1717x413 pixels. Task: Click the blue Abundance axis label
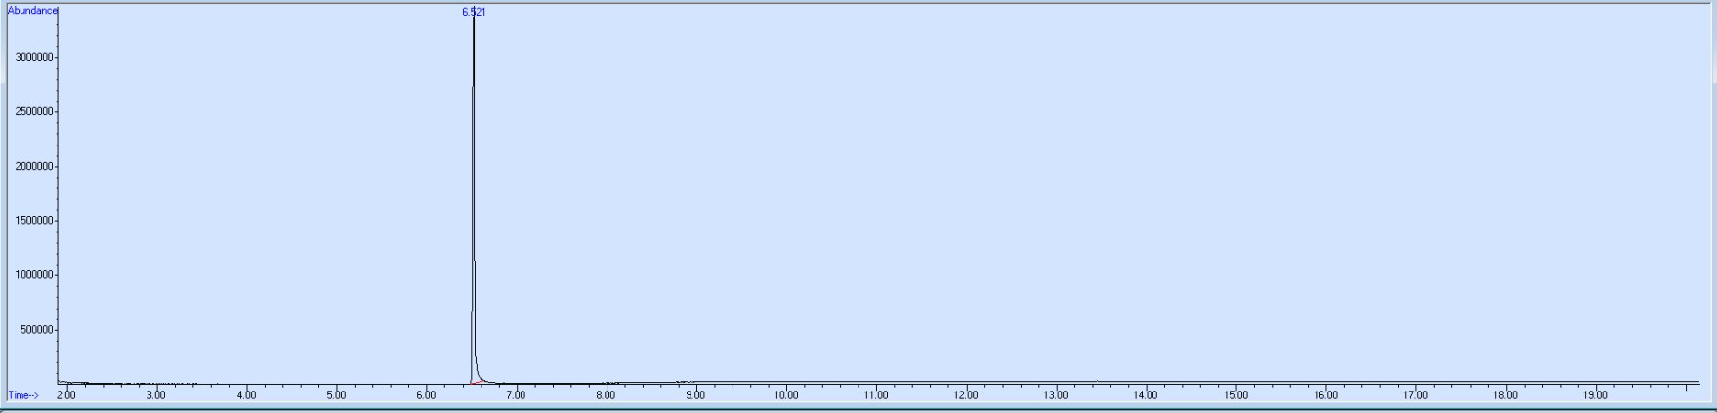32,10
